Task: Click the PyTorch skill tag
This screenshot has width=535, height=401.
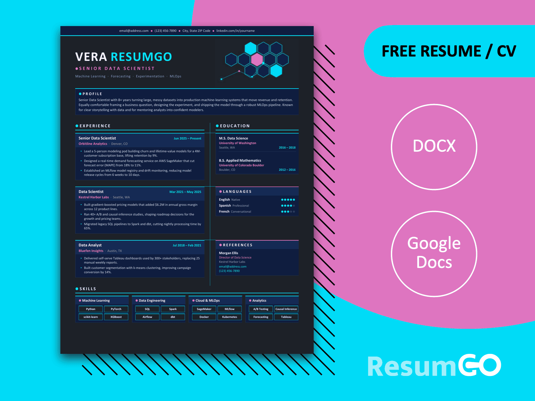Action: [116, 309]
